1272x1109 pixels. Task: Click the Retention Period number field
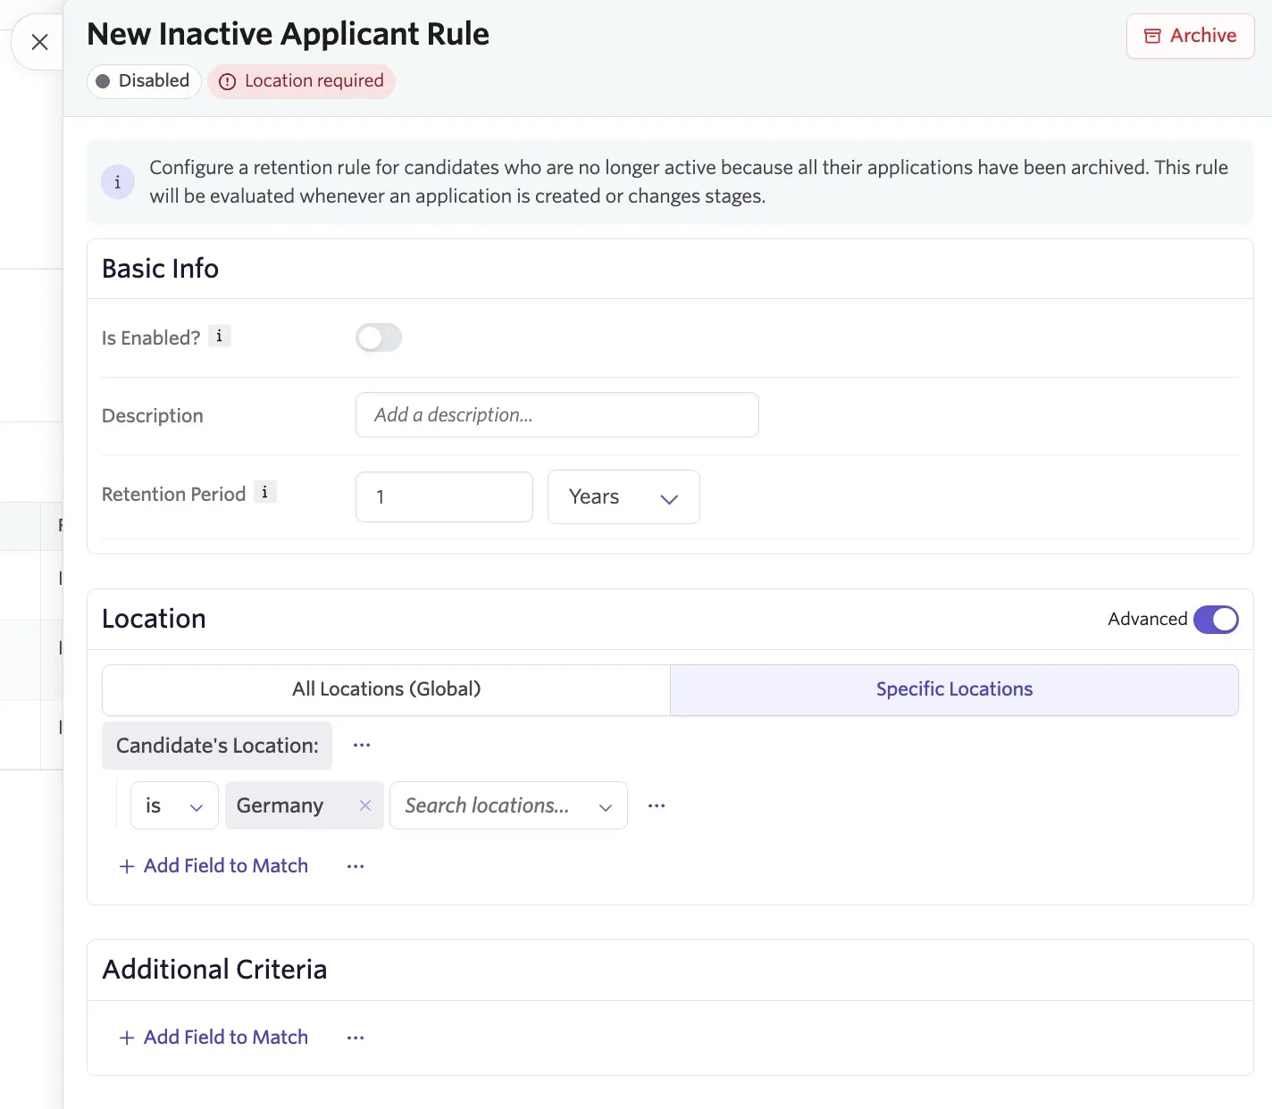[x=444, y=497]
